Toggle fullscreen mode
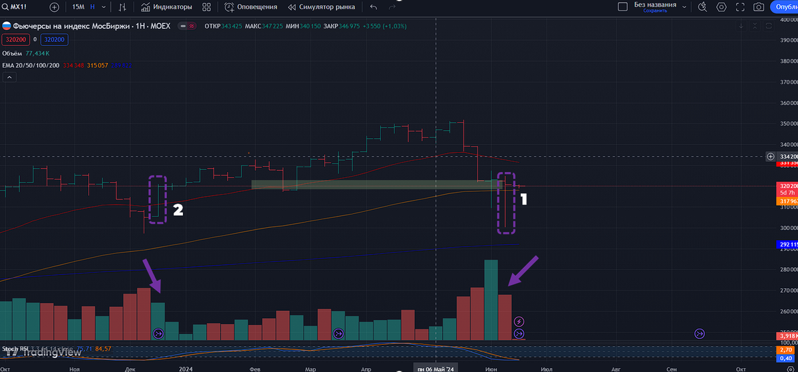Viewport: 798px width, 372px height. [740, 7]
